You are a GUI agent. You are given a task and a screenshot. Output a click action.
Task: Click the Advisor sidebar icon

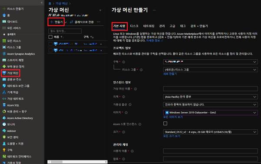point(4,131)
